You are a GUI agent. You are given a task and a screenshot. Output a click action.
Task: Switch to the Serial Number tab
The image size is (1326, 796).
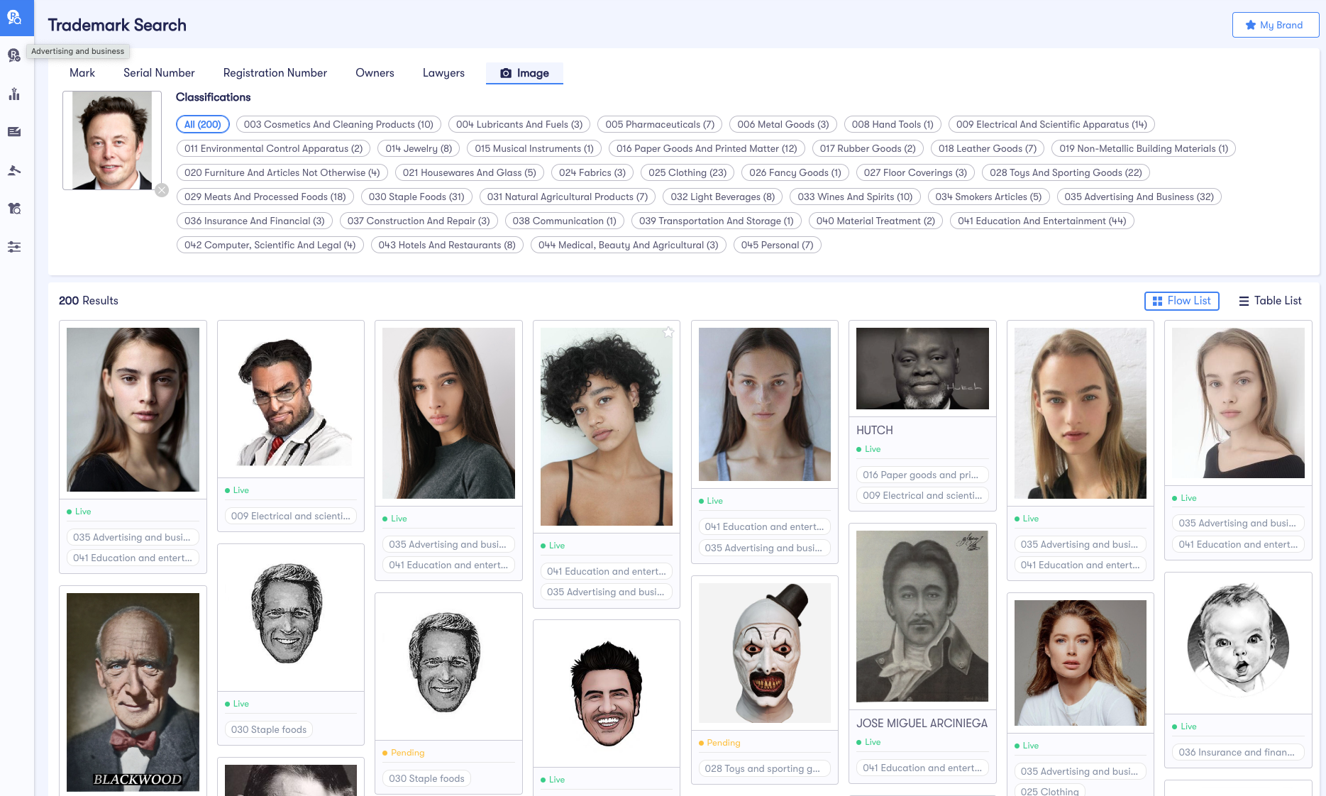[x=159, y=73]
